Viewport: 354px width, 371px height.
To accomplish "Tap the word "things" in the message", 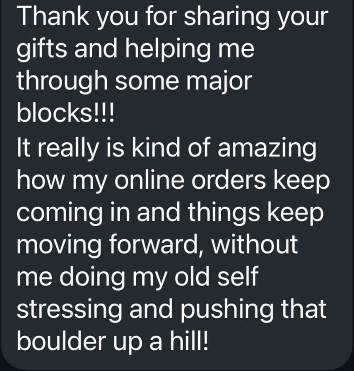I will coord(224,214).
